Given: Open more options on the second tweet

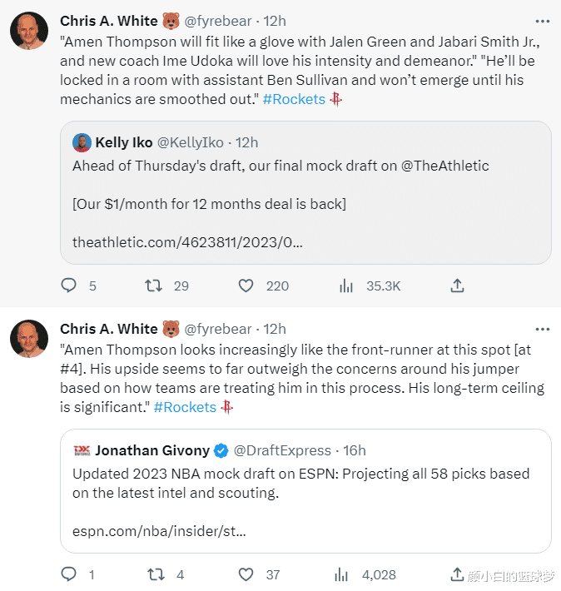Looking at the screenshot, I should [542, 329].
